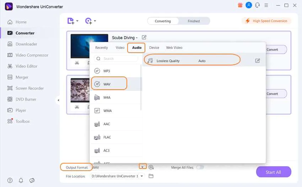The image size is (302, 187).
Task: Open the DVD Burner section
Action: pos(22,99)
